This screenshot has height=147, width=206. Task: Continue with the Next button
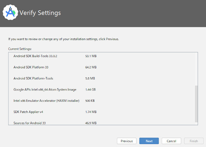(x=149, y=141)
